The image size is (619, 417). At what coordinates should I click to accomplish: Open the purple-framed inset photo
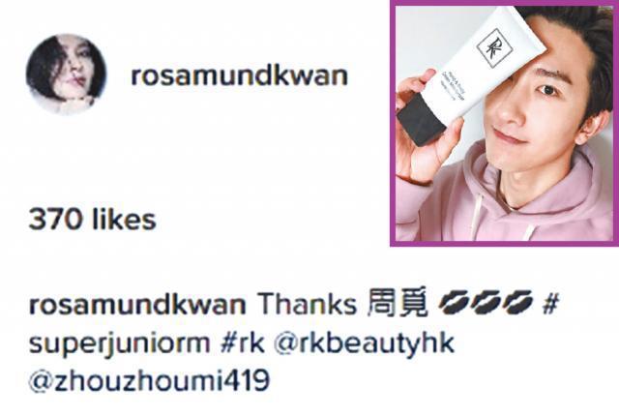(x=504, y=124)
